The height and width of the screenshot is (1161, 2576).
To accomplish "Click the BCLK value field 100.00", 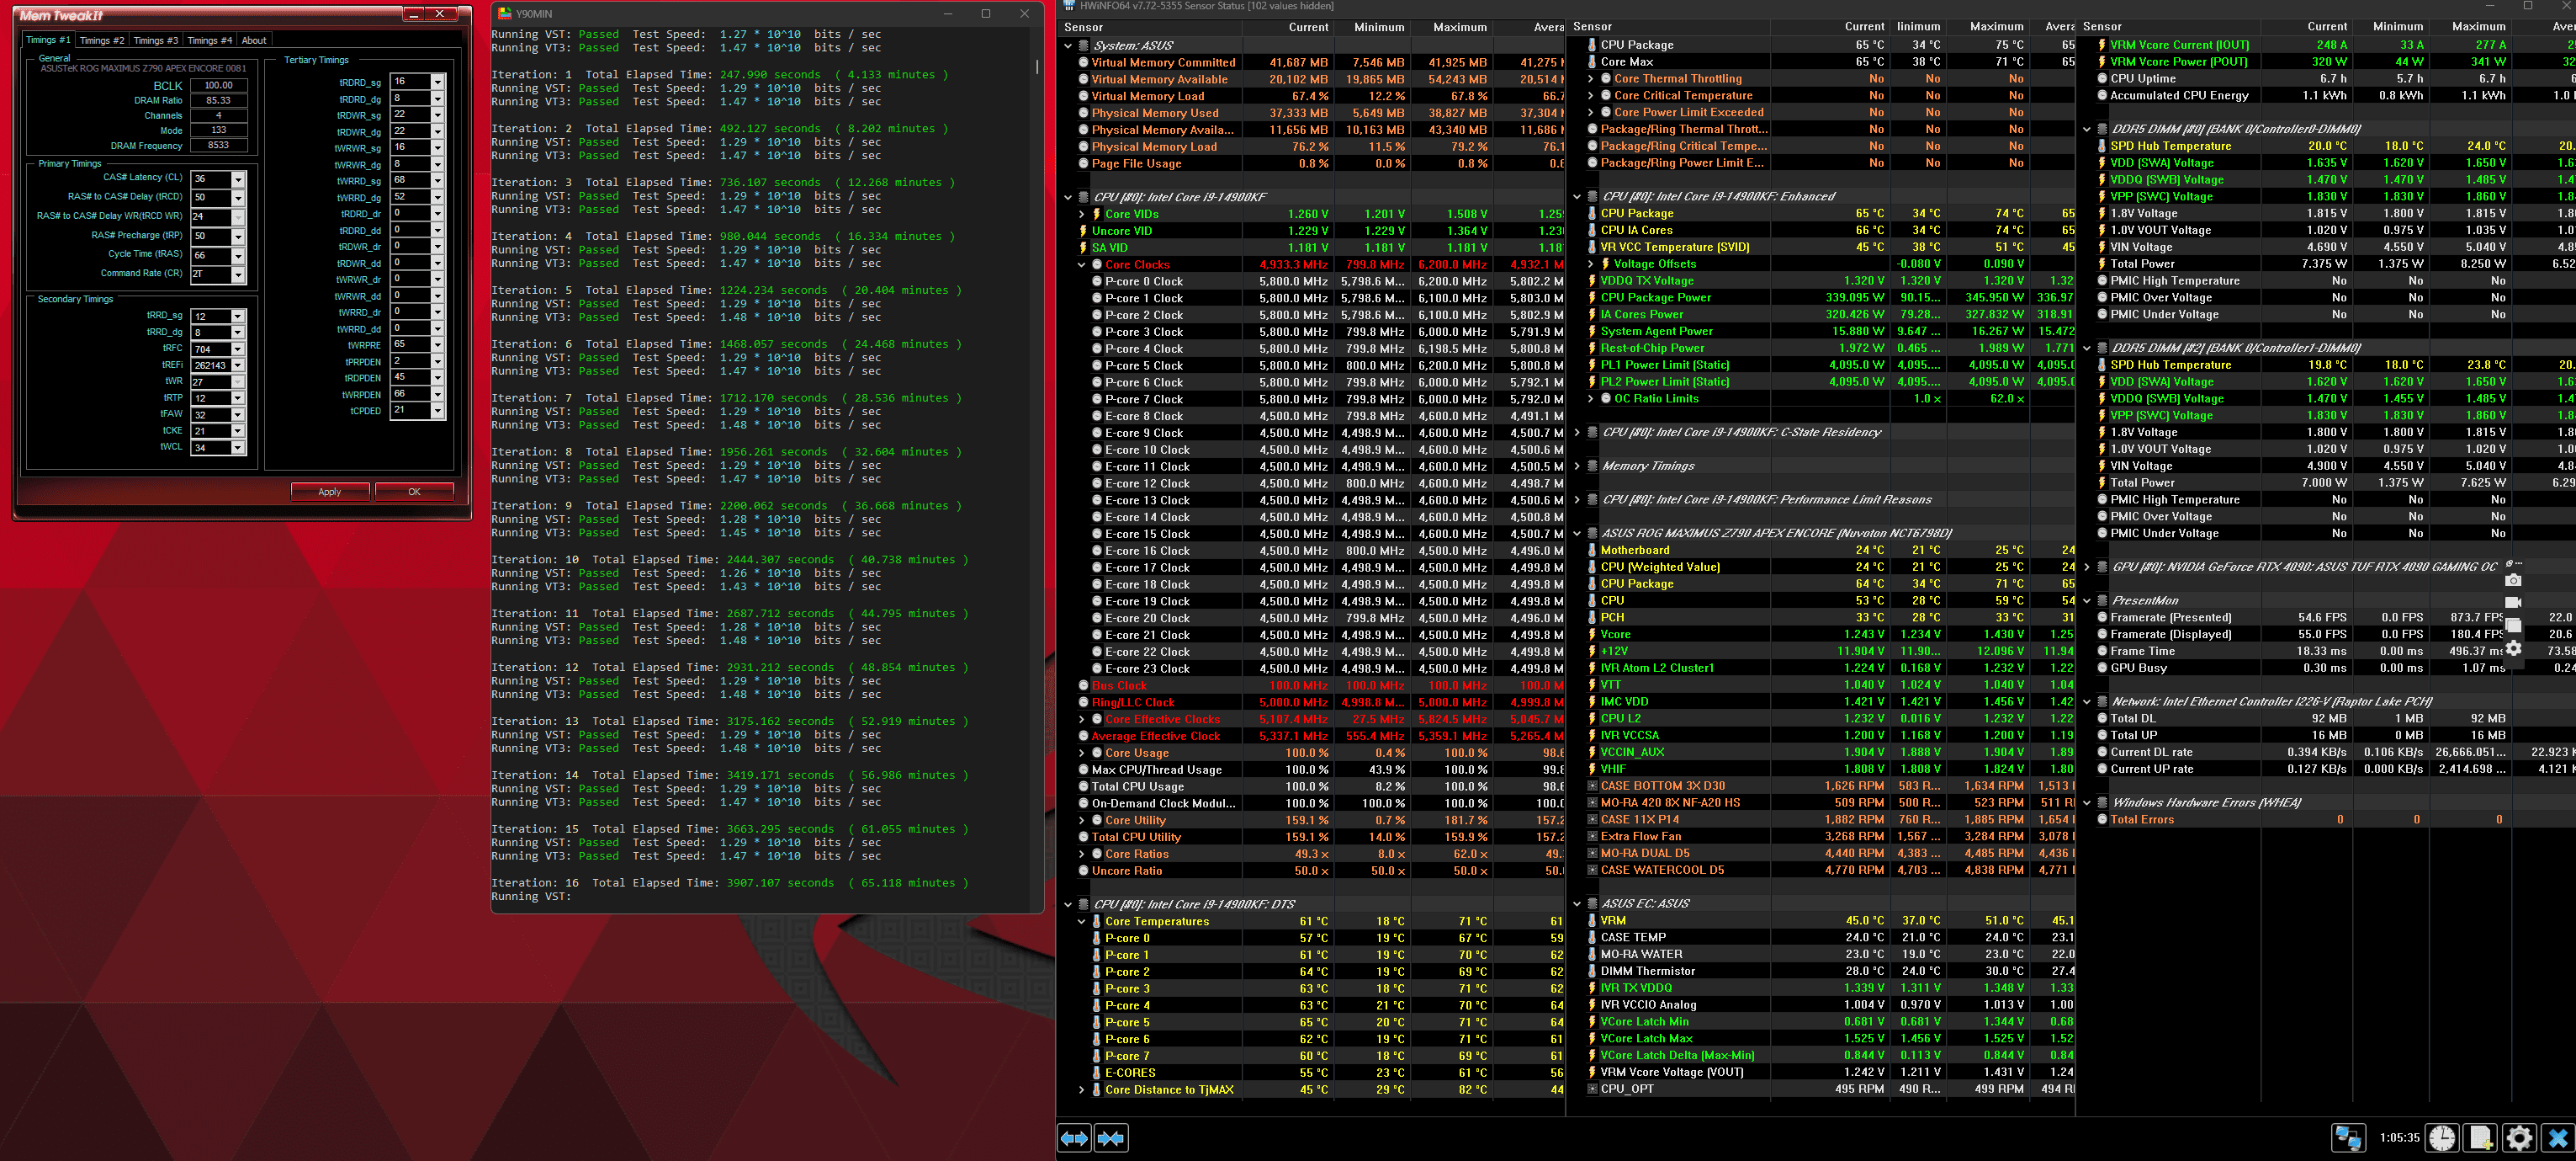I will coord(219,85).
